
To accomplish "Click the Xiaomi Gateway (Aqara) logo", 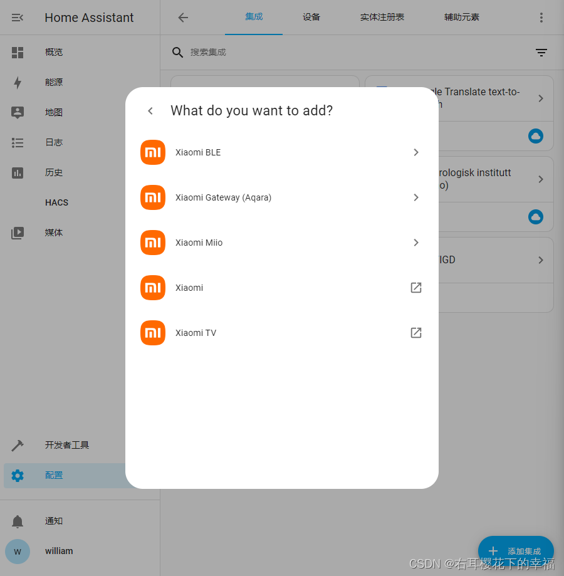I will click(x=153, y=197).
